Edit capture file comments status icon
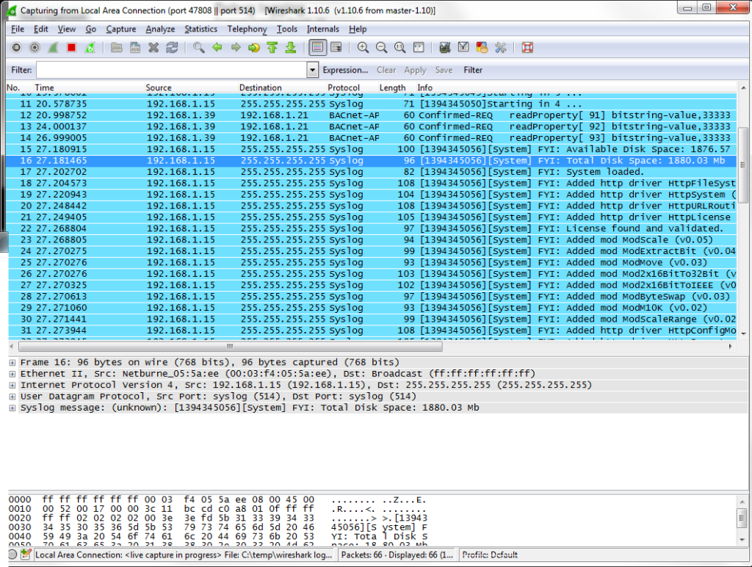Viewport: 752px width, 567px height. point(26,555)
